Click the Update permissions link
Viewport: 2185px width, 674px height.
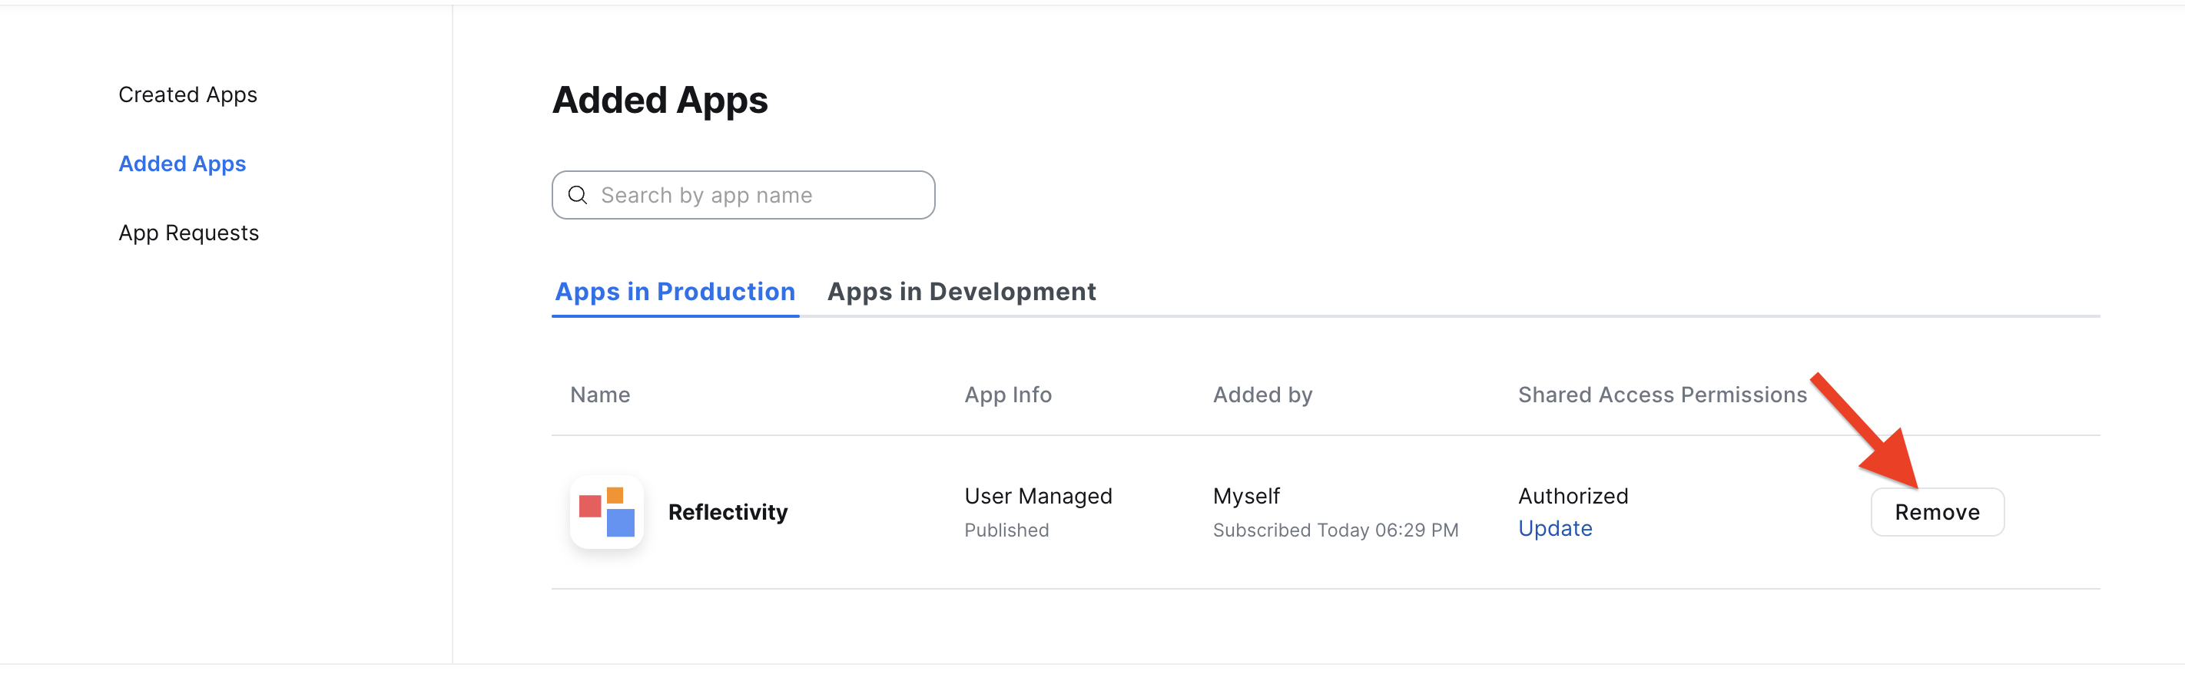tap(1555, 528)
